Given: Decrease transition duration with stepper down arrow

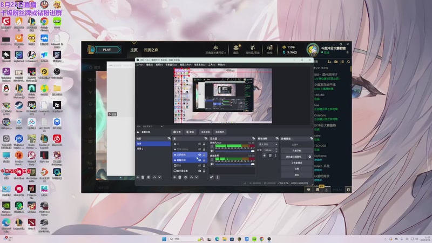Looking at the screenshot, I should click(x=276, y=151).
